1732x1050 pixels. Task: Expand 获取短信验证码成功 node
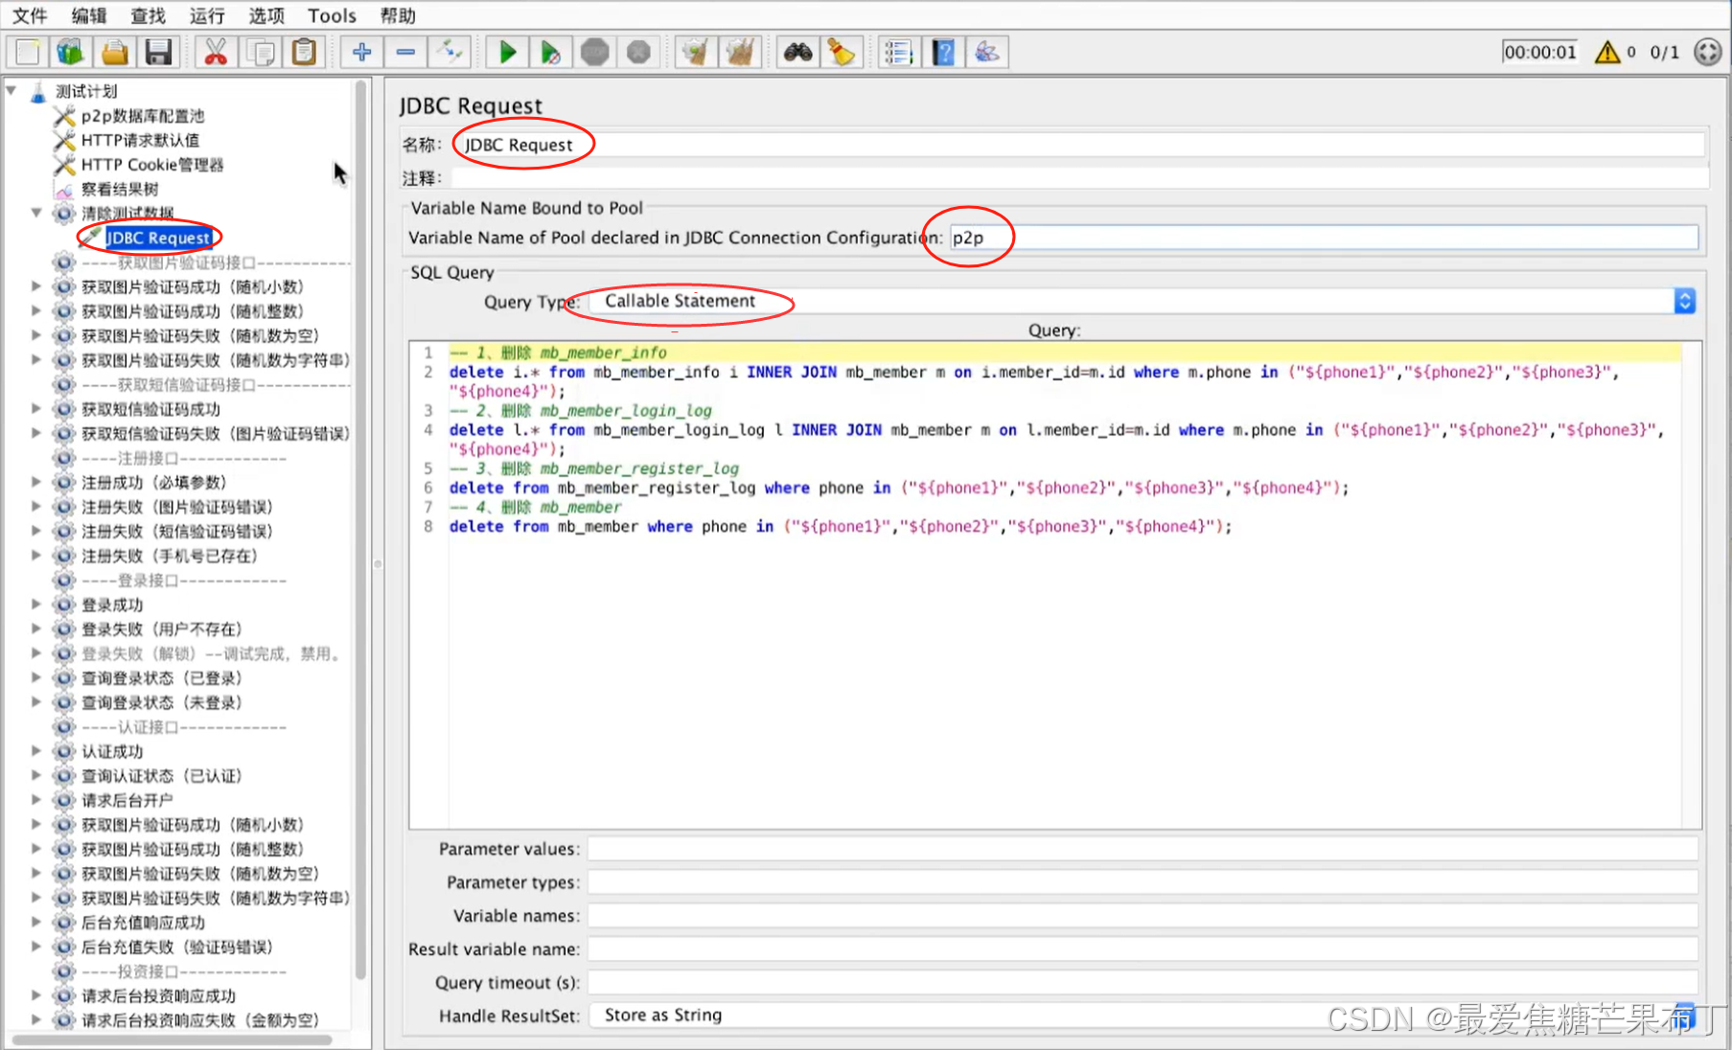(36, 409)
